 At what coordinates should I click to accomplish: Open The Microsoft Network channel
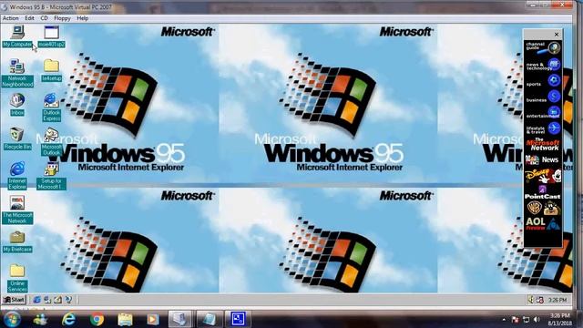(x=543, y=145)
